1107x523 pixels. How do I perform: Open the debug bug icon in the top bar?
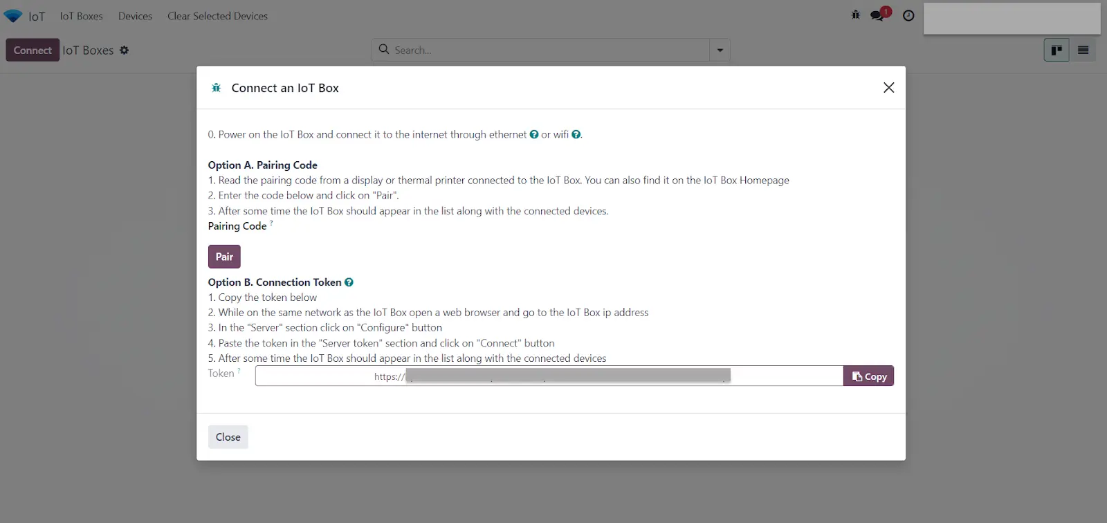click(856, 15)
